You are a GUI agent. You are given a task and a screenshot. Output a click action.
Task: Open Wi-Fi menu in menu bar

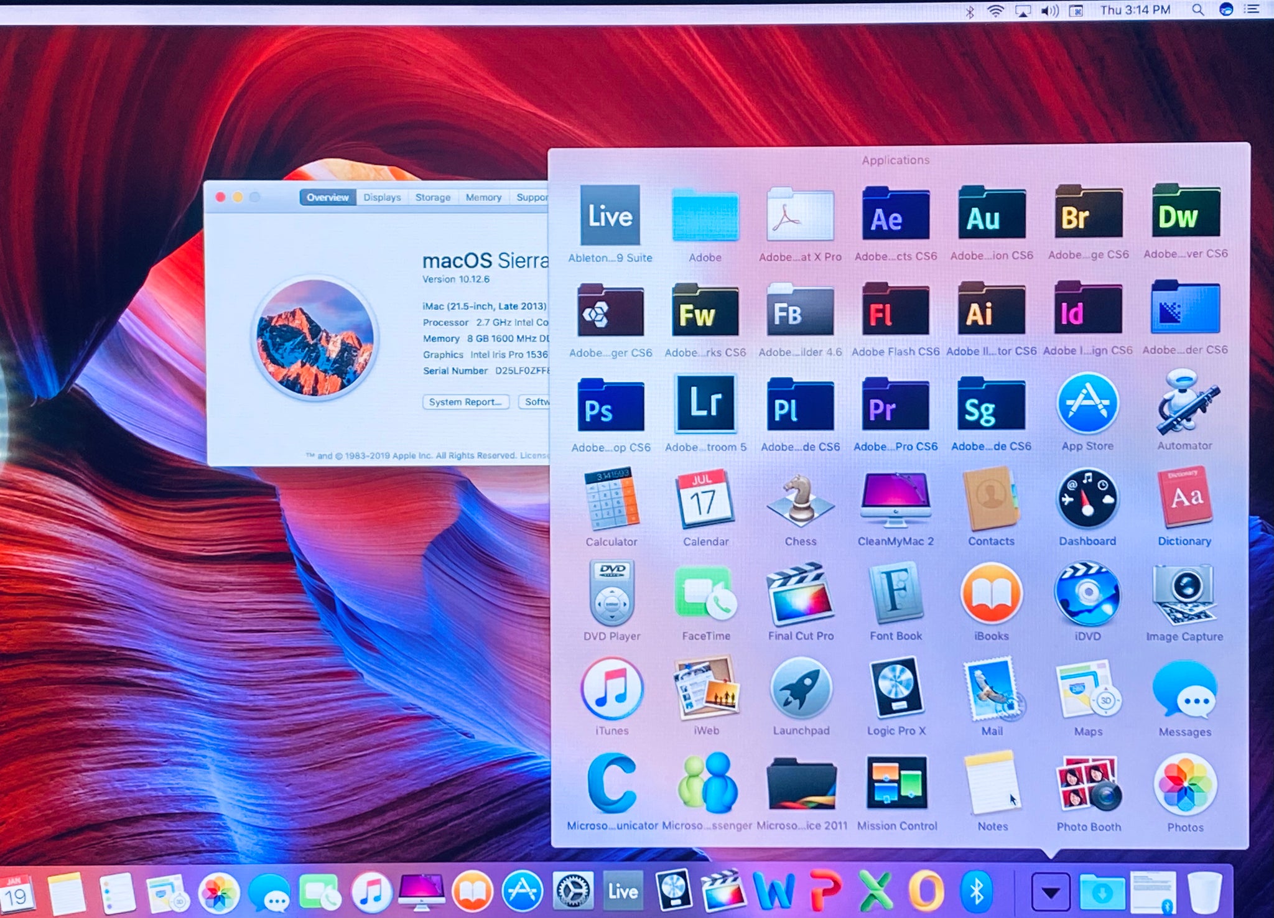[996, 11]
